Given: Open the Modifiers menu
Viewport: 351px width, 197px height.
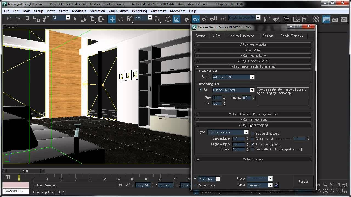Looking at the screenshot, I should (79, 11).
